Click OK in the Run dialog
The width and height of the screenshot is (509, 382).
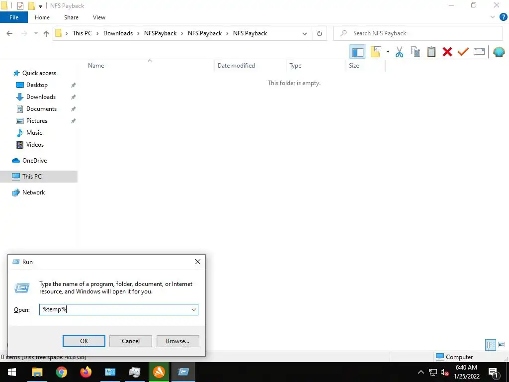[x=84, y=341]
